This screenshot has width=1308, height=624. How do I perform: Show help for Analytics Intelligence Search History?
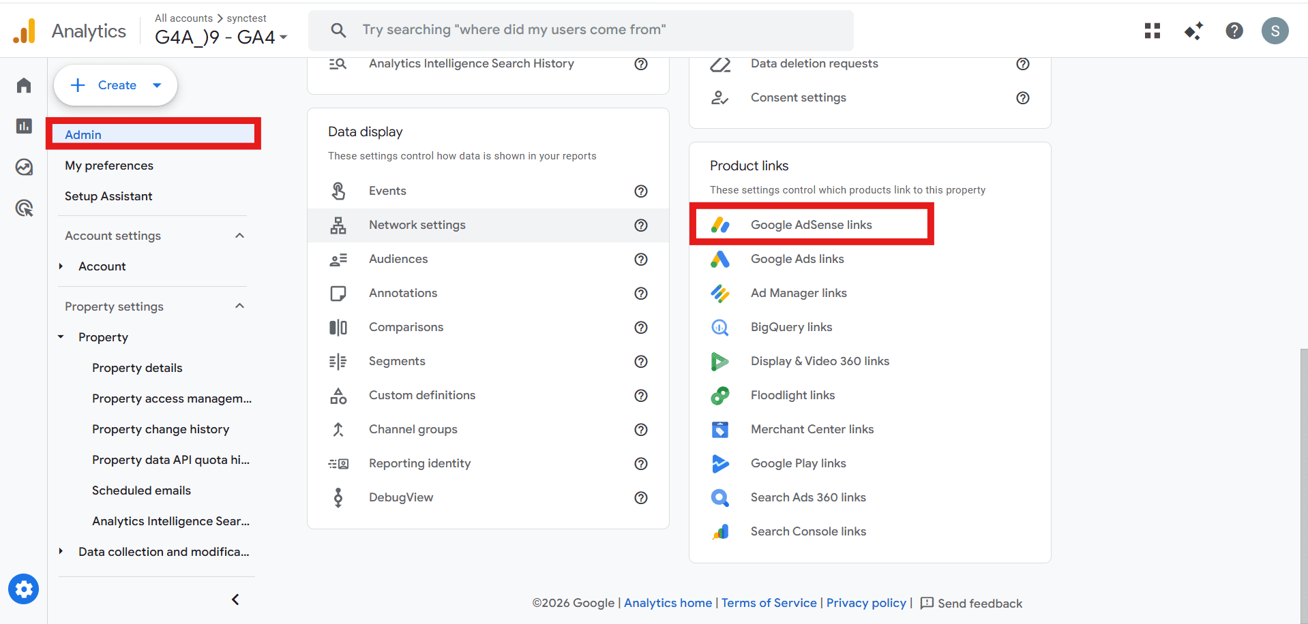tap(641, 64)
